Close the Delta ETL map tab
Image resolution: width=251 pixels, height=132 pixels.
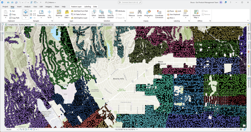pos(112,25)
